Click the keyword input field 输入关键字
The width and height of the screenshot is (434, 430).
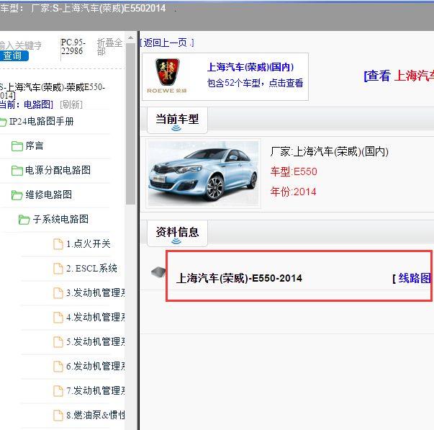point(21,45)
